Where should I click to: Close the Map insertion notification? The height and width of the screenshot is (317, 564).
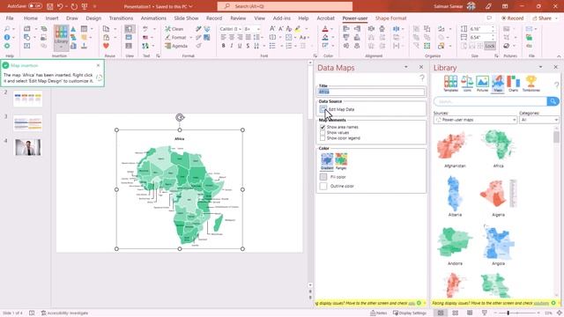98,65
